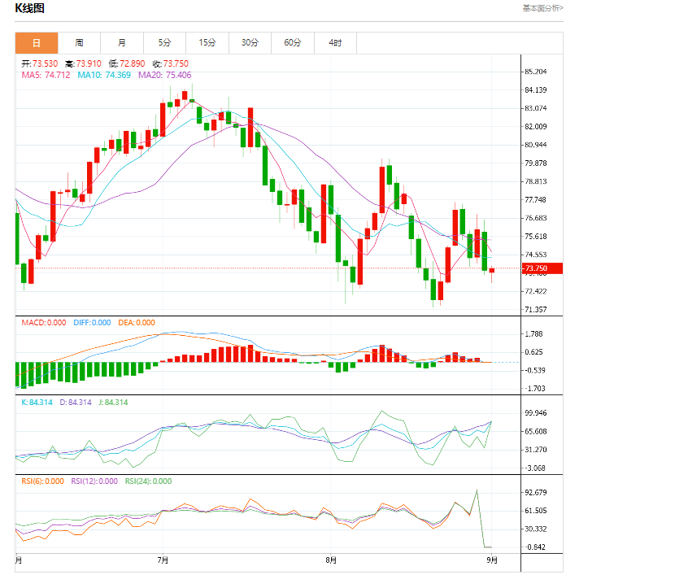Click the DEA:0.000 indicator label

137,323
